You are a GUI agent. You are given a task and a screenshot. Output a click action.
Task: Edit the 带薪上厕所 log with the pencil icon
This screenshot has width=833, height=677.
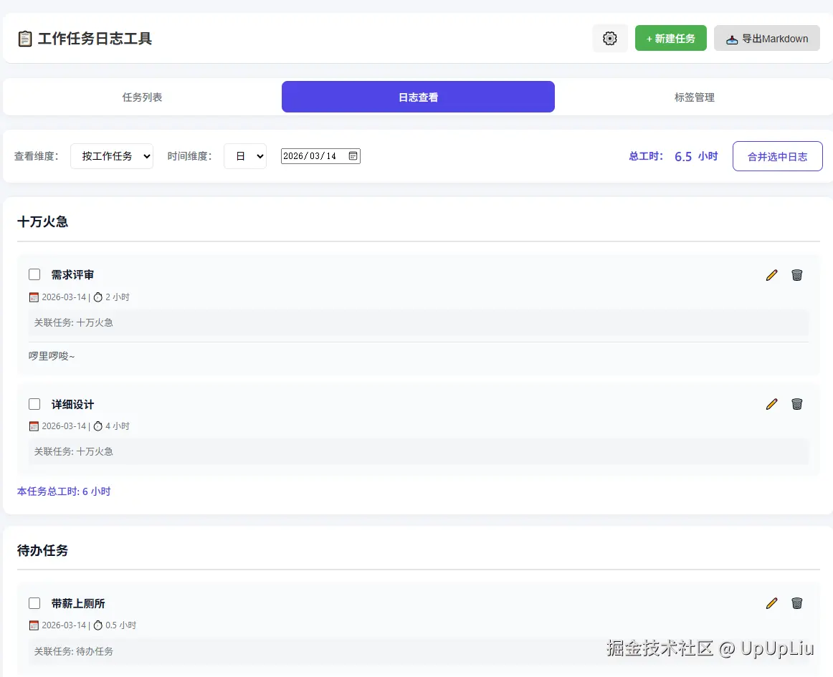point(771,603)
